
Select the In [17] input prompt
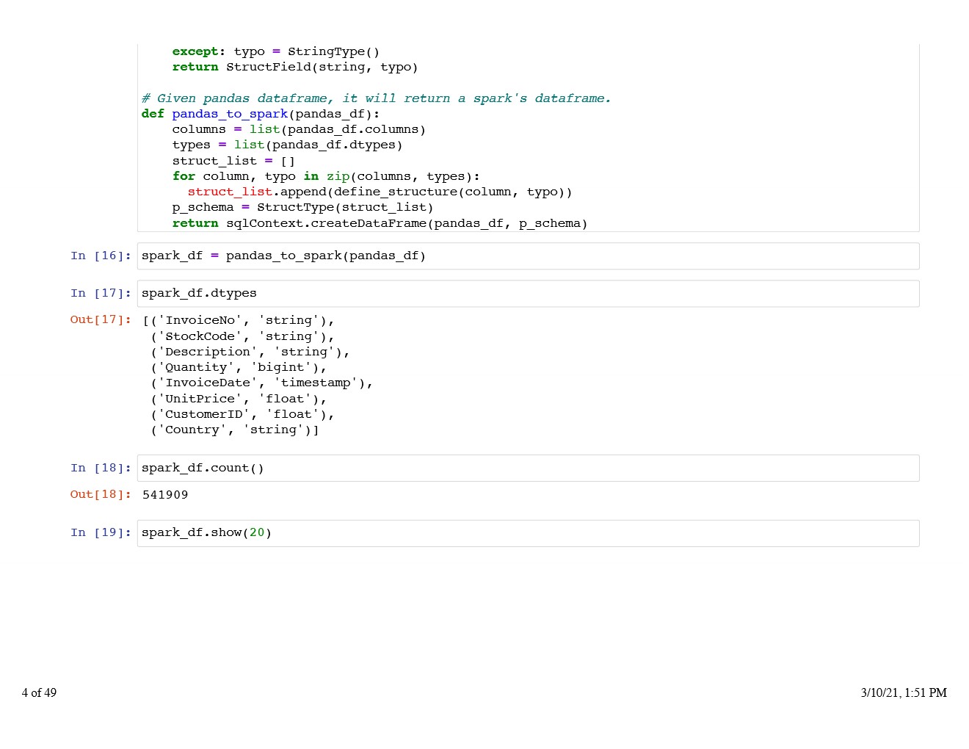point(101,294)
